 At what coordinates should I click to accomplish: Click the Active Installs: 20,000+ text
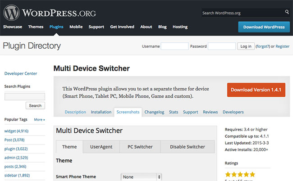pos(246,149)
